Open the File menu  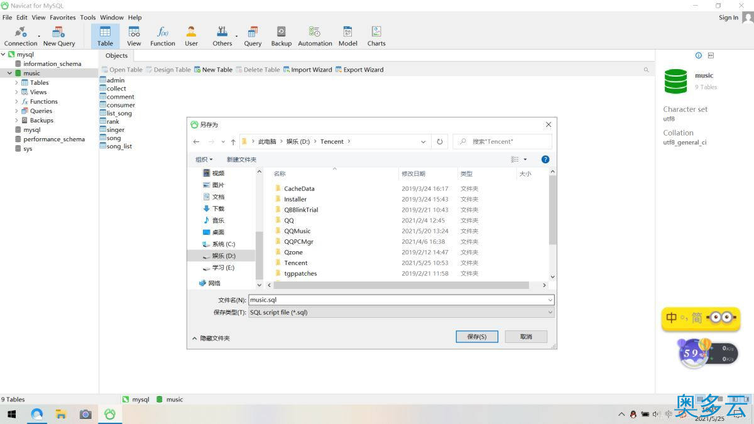tap(7, 18)
